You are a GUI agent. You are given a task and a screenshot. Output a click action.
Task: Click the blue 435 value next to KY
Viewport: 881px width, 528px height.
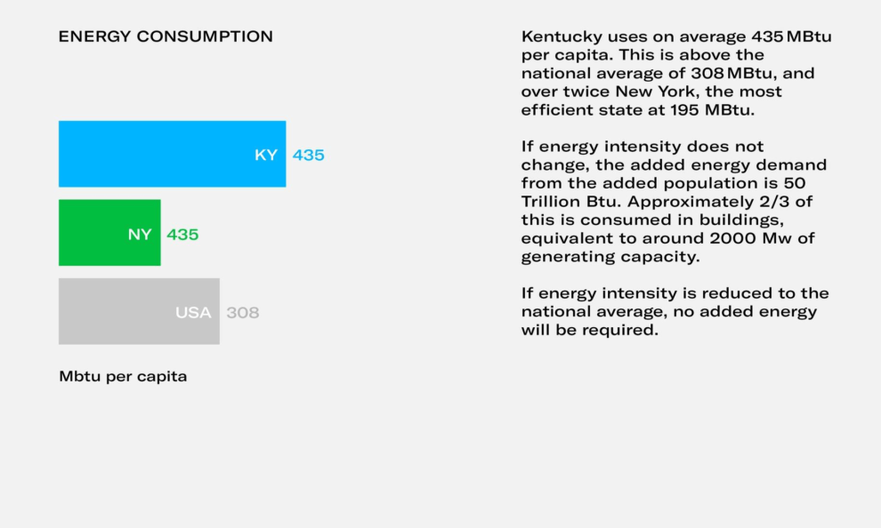tap(309, 155)
